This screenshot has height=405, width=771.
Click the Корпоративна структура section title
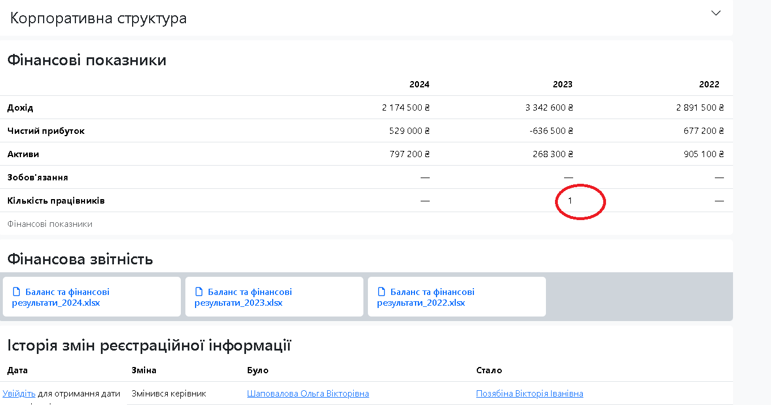[99, 18]
